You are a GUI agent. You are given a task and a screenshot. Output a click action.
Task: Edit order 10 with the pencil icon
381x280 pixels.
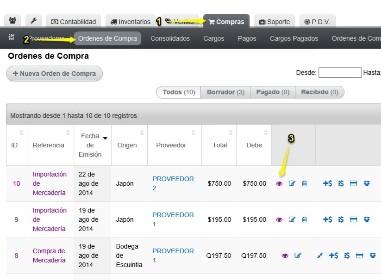(292, 183)
